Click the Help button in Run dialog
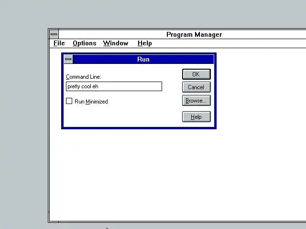 [x=197, y=116]
